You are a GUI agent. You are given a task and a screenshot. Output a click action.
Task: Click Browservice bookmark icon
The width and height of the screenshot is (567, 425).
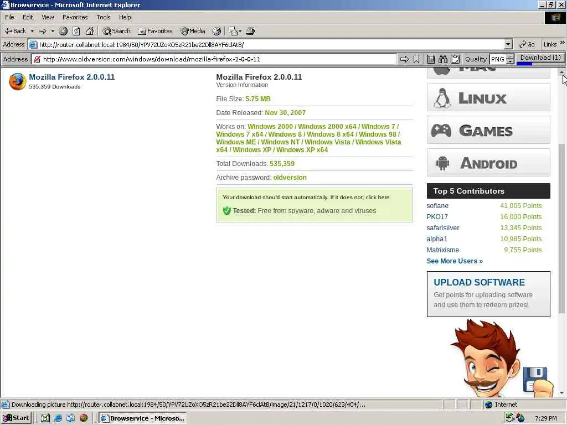(x=416, y=59)
